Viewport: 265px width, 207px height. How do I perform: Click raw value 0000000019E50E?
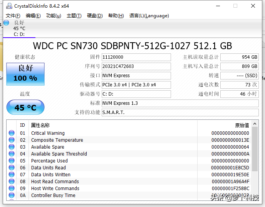[230, 175]
